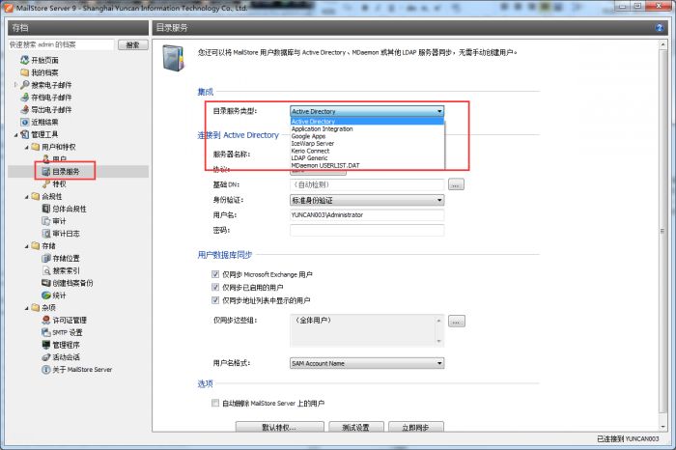Open the 存档电子邮件 archive icon
The height and width of the screenshot is (450, 676).
point(24,98)
